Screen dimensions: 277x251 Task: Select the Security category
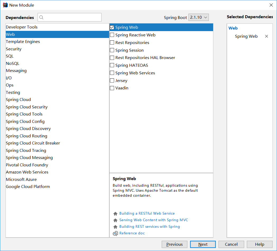tap(14, 49)
